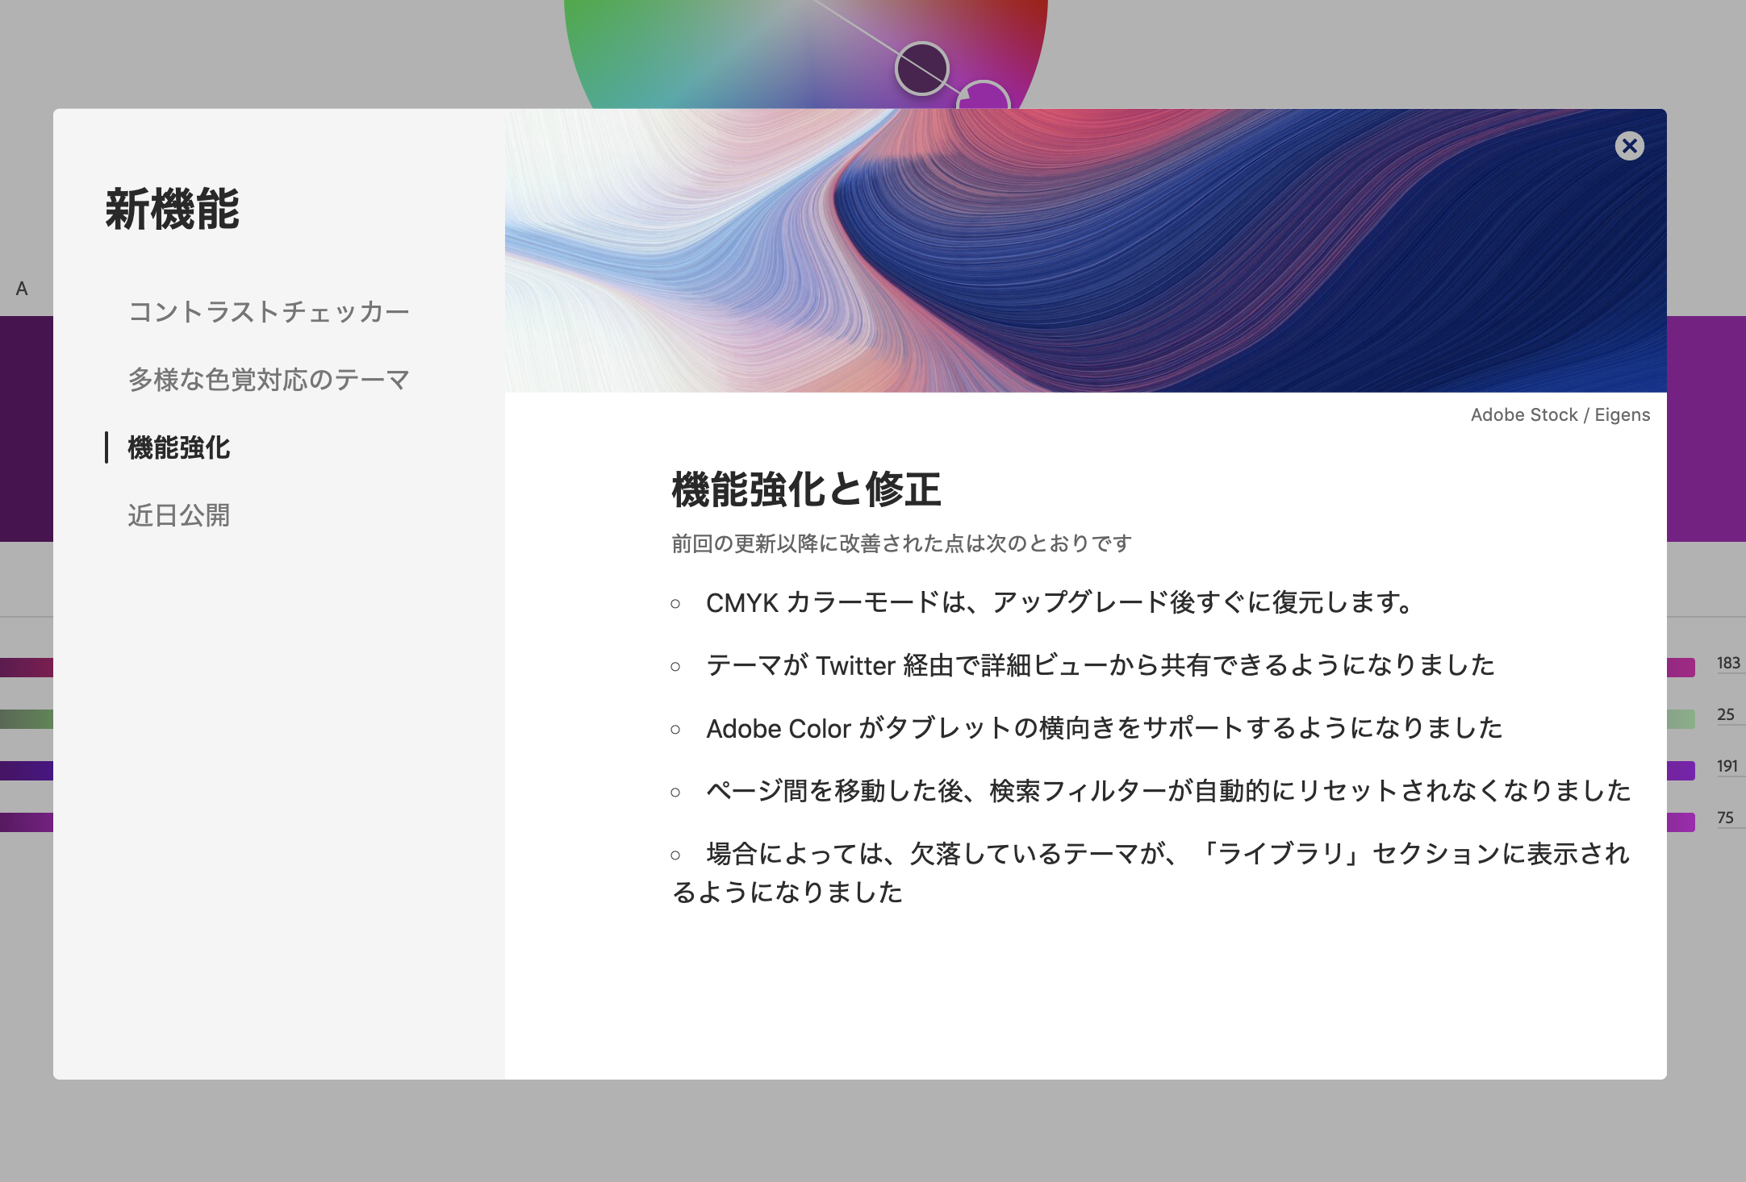The image size is (1746, 1182).
Task: Select the 機能強化 sidebar entry
Action: (178, 448)
